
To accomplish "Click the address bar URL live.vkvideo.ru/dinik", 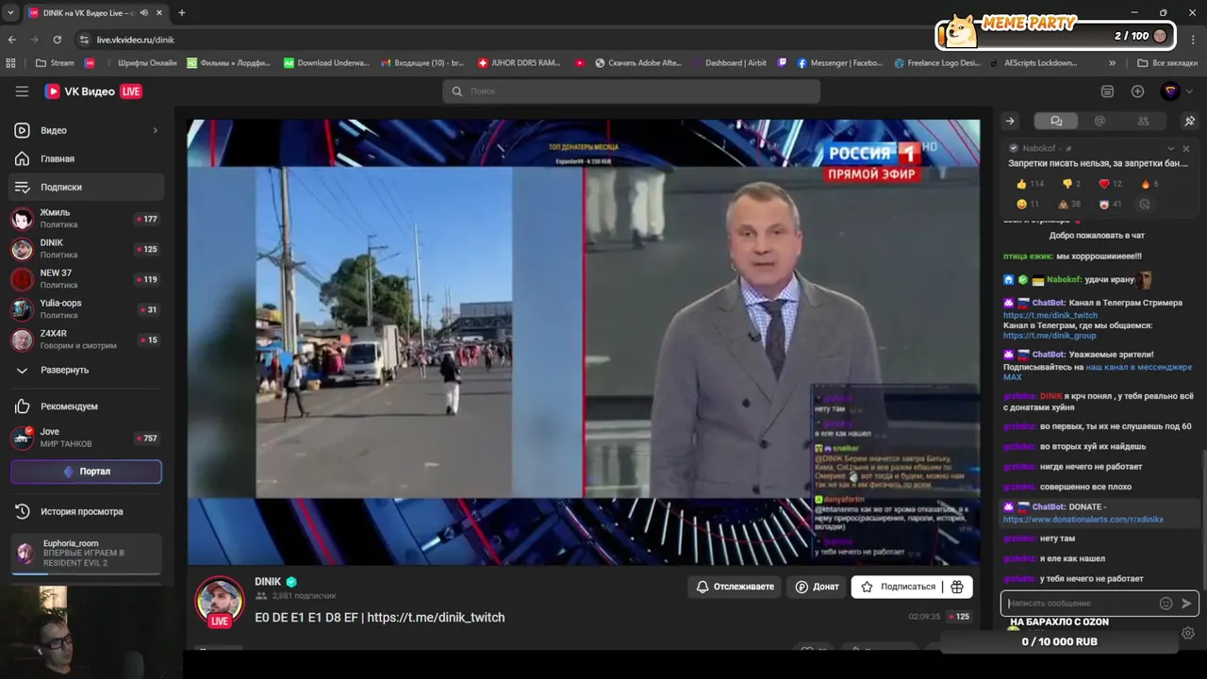I will (135, 40).
